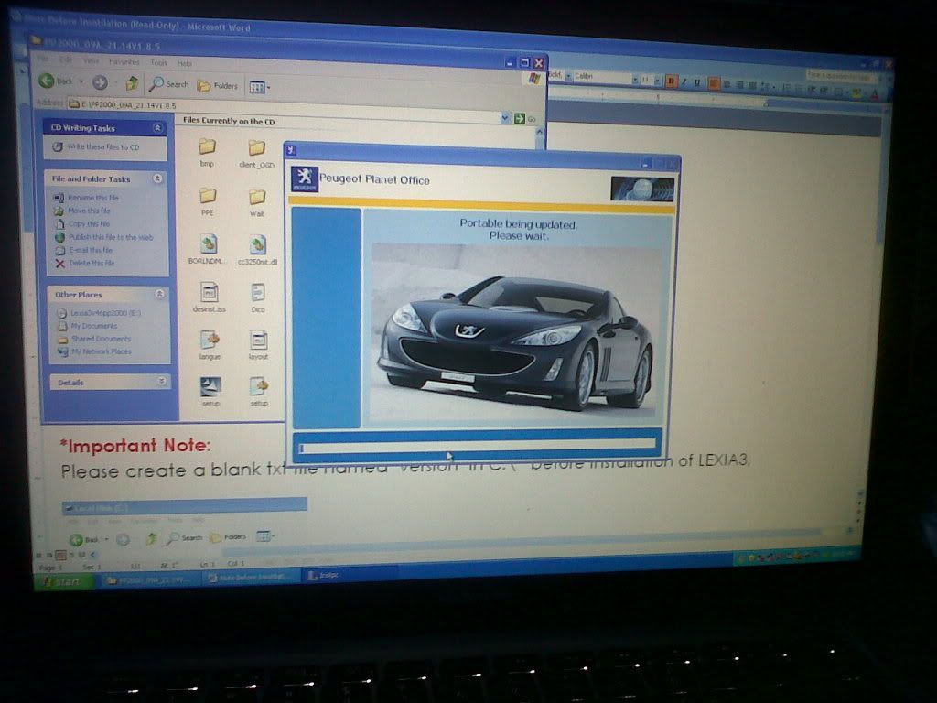This screenshot has width=937, height=703.
Task: Select the setup application icon with computer
Action: [x=210, y=387]
